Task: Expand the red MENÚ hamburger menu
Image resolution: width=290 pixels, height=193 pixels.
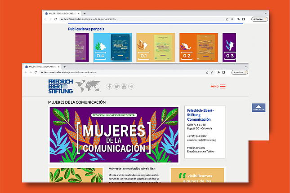Action: point(223,86)
